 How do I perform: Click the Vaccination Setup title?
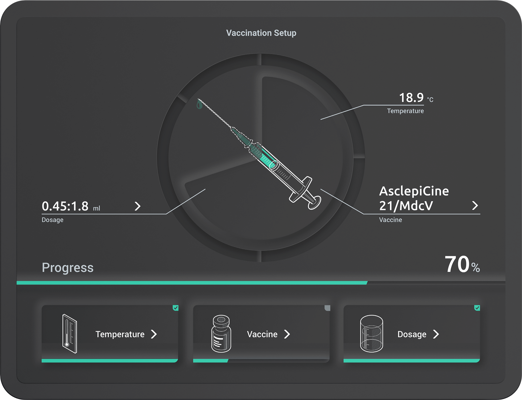click(x=261, y=33)
